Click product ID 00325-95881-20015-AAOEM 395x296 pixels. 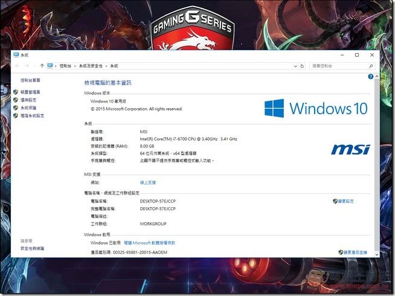coord(140,252)
